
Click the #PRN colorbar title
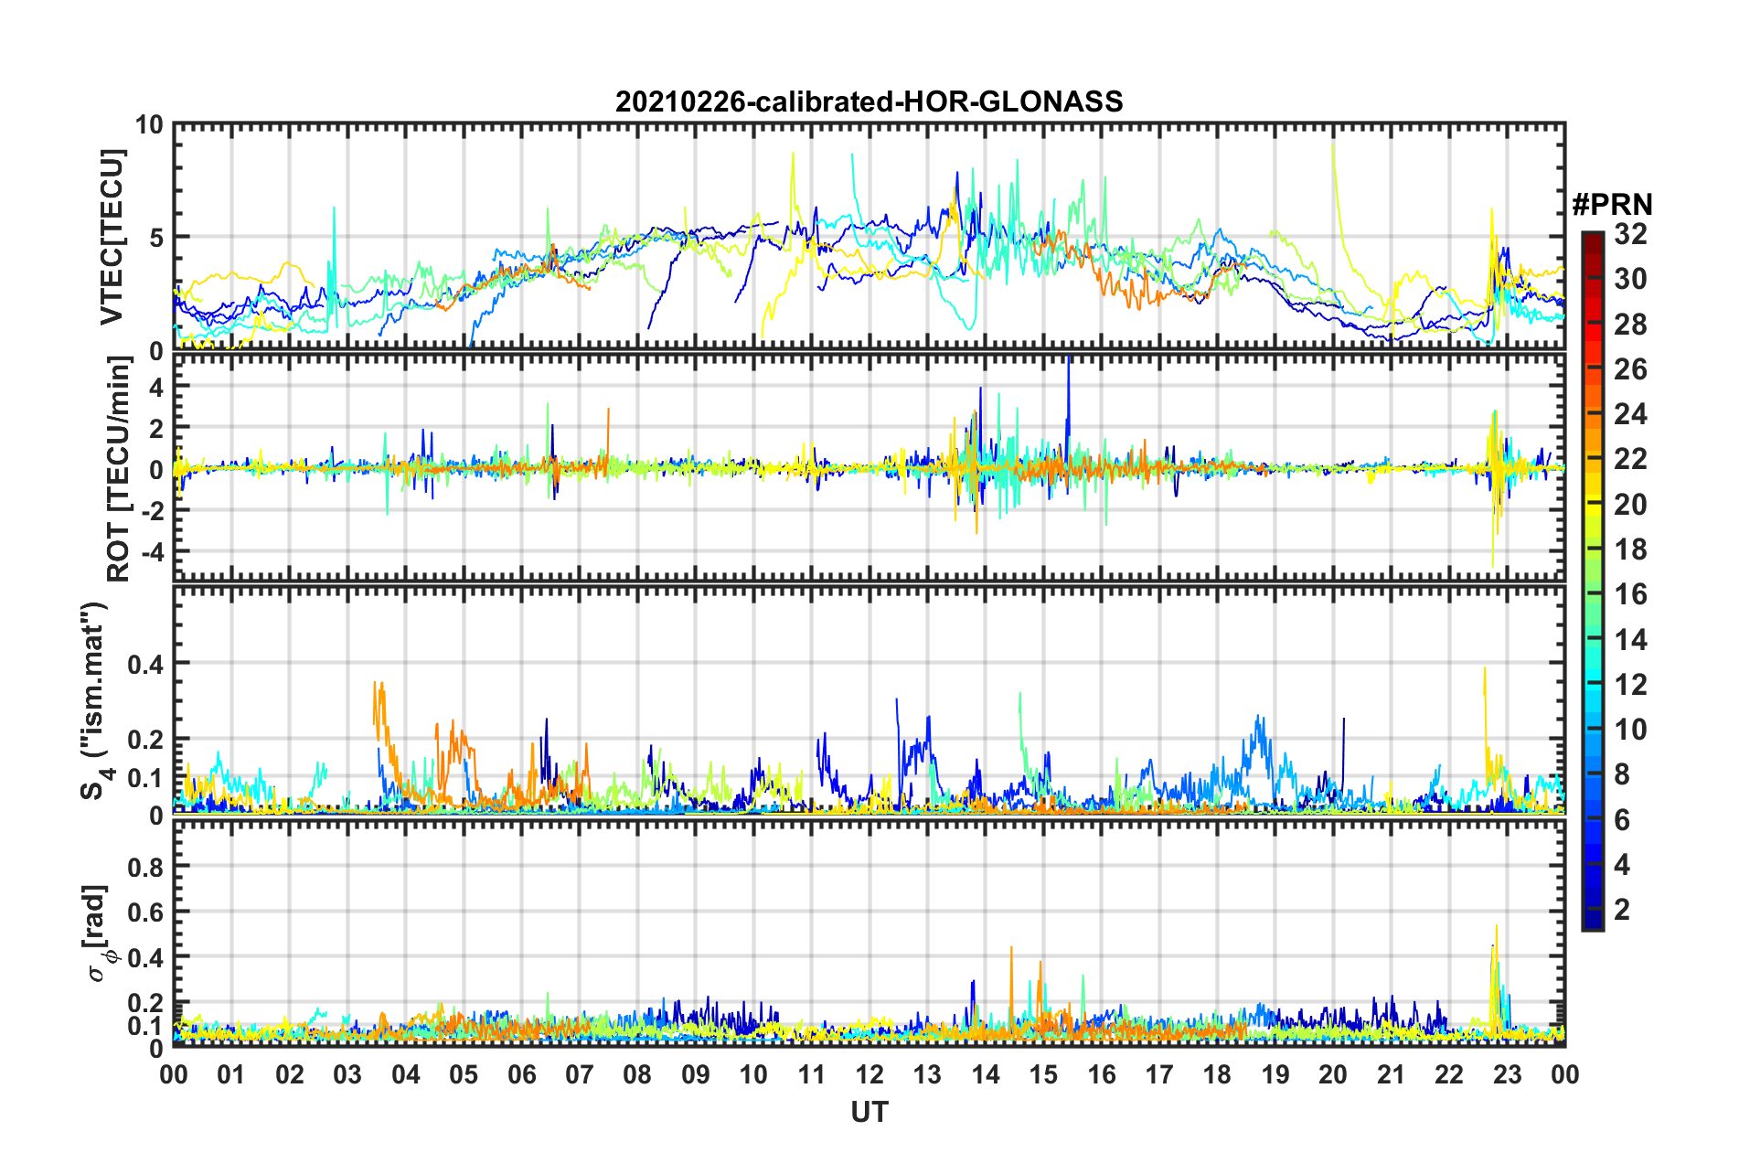point(1612,204)
